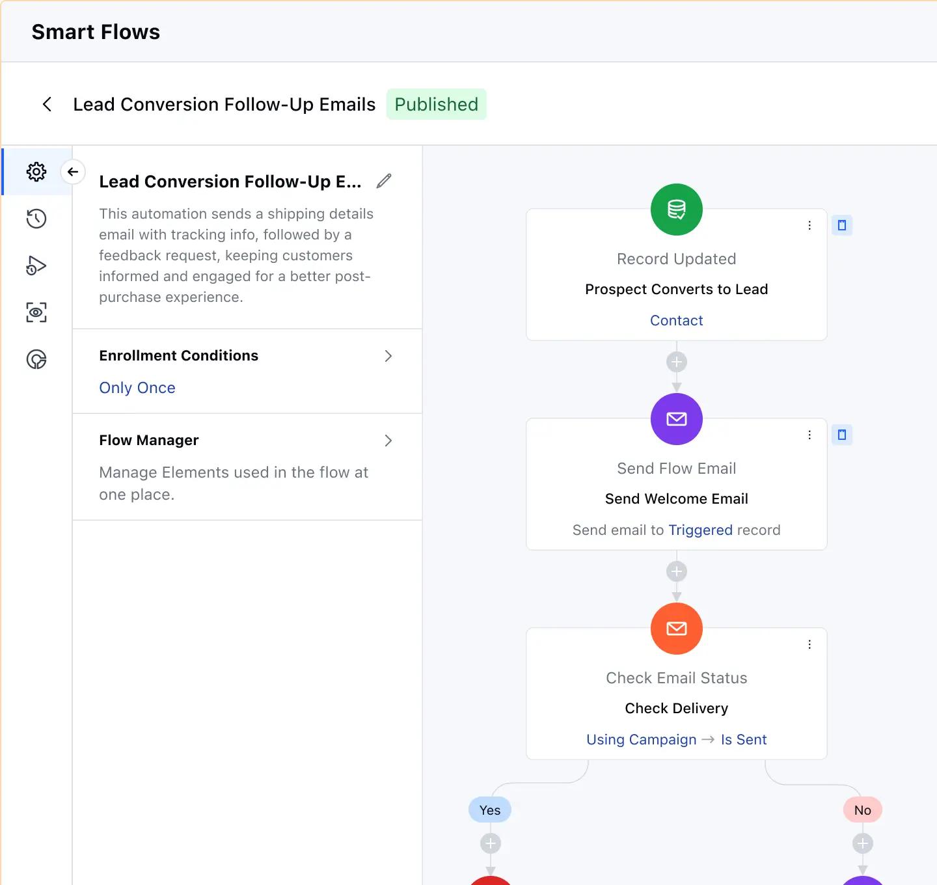Screen dimensions: 937x885
Task: Open three-dot menu on Send Flow Email card
Action: pos(809,435)
